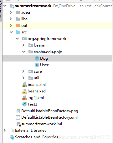Expand External Libraries node
The image size is (113, 143).
tap(5, 131)
